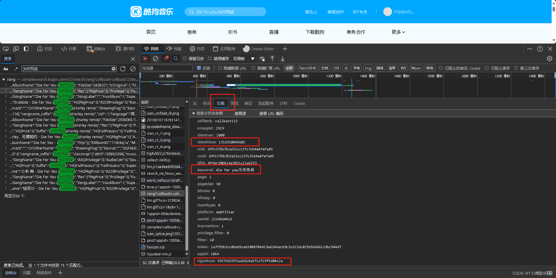
Task: Open the Cookie-Editor tab
Action: [259, 49]
